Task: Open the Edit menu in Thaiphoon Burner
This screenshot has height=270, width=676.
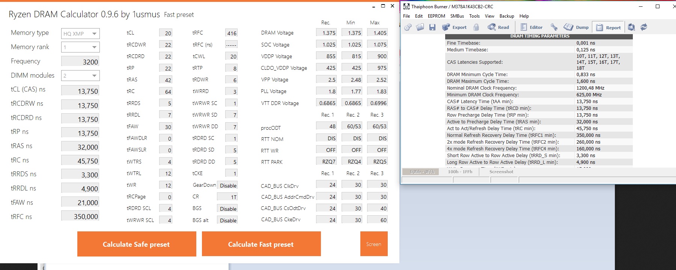Action: pyautogui.click(x=419, y=16)
